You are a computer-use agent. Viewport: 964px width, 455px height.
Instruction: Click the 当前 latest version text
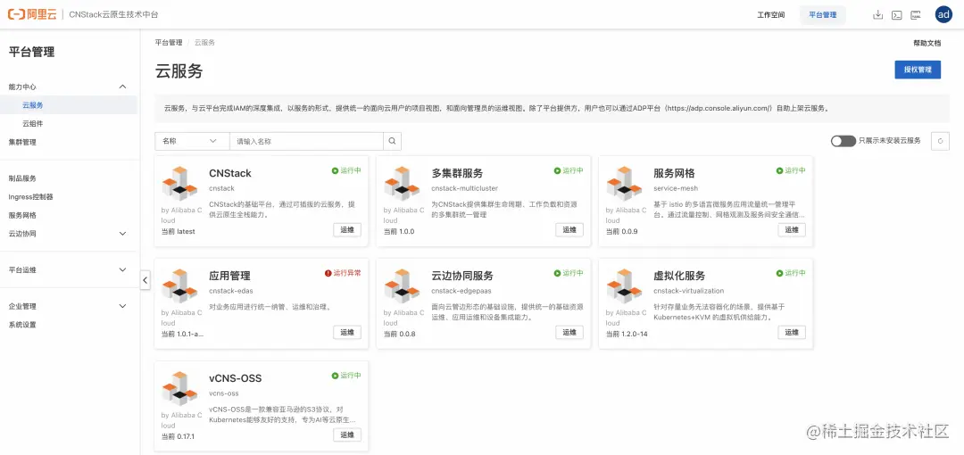pyautogui.click(x=179, y=232)
